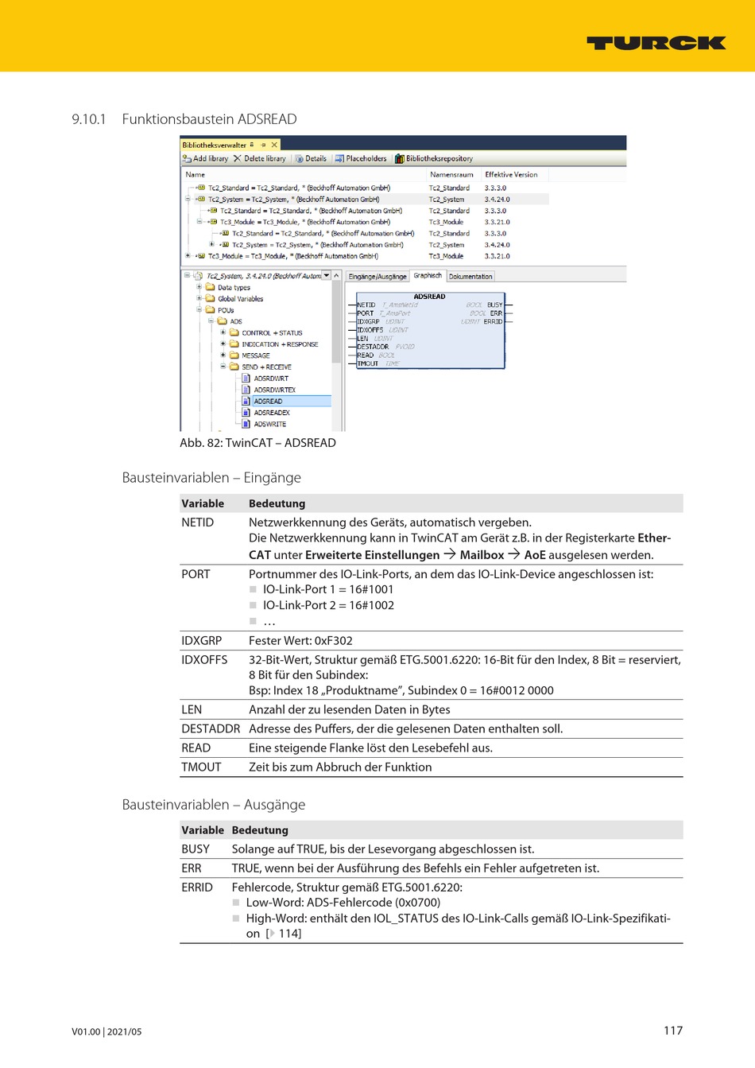Viewport: 755px width, 1068px height.
Task: Collapse the top-level Tc2_System library node
Action: (x=188, y=200)
